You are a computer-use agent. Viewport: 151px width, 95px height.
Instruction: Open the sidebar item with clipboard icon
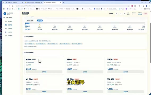(x=9, y=32)
